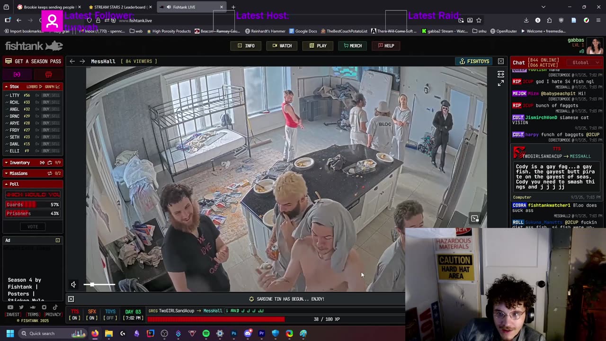This screenshot has width=606, height=341.
Task: Click the picture-in-picture icon at the video's bottom right
Action: [x=475, y=218]
